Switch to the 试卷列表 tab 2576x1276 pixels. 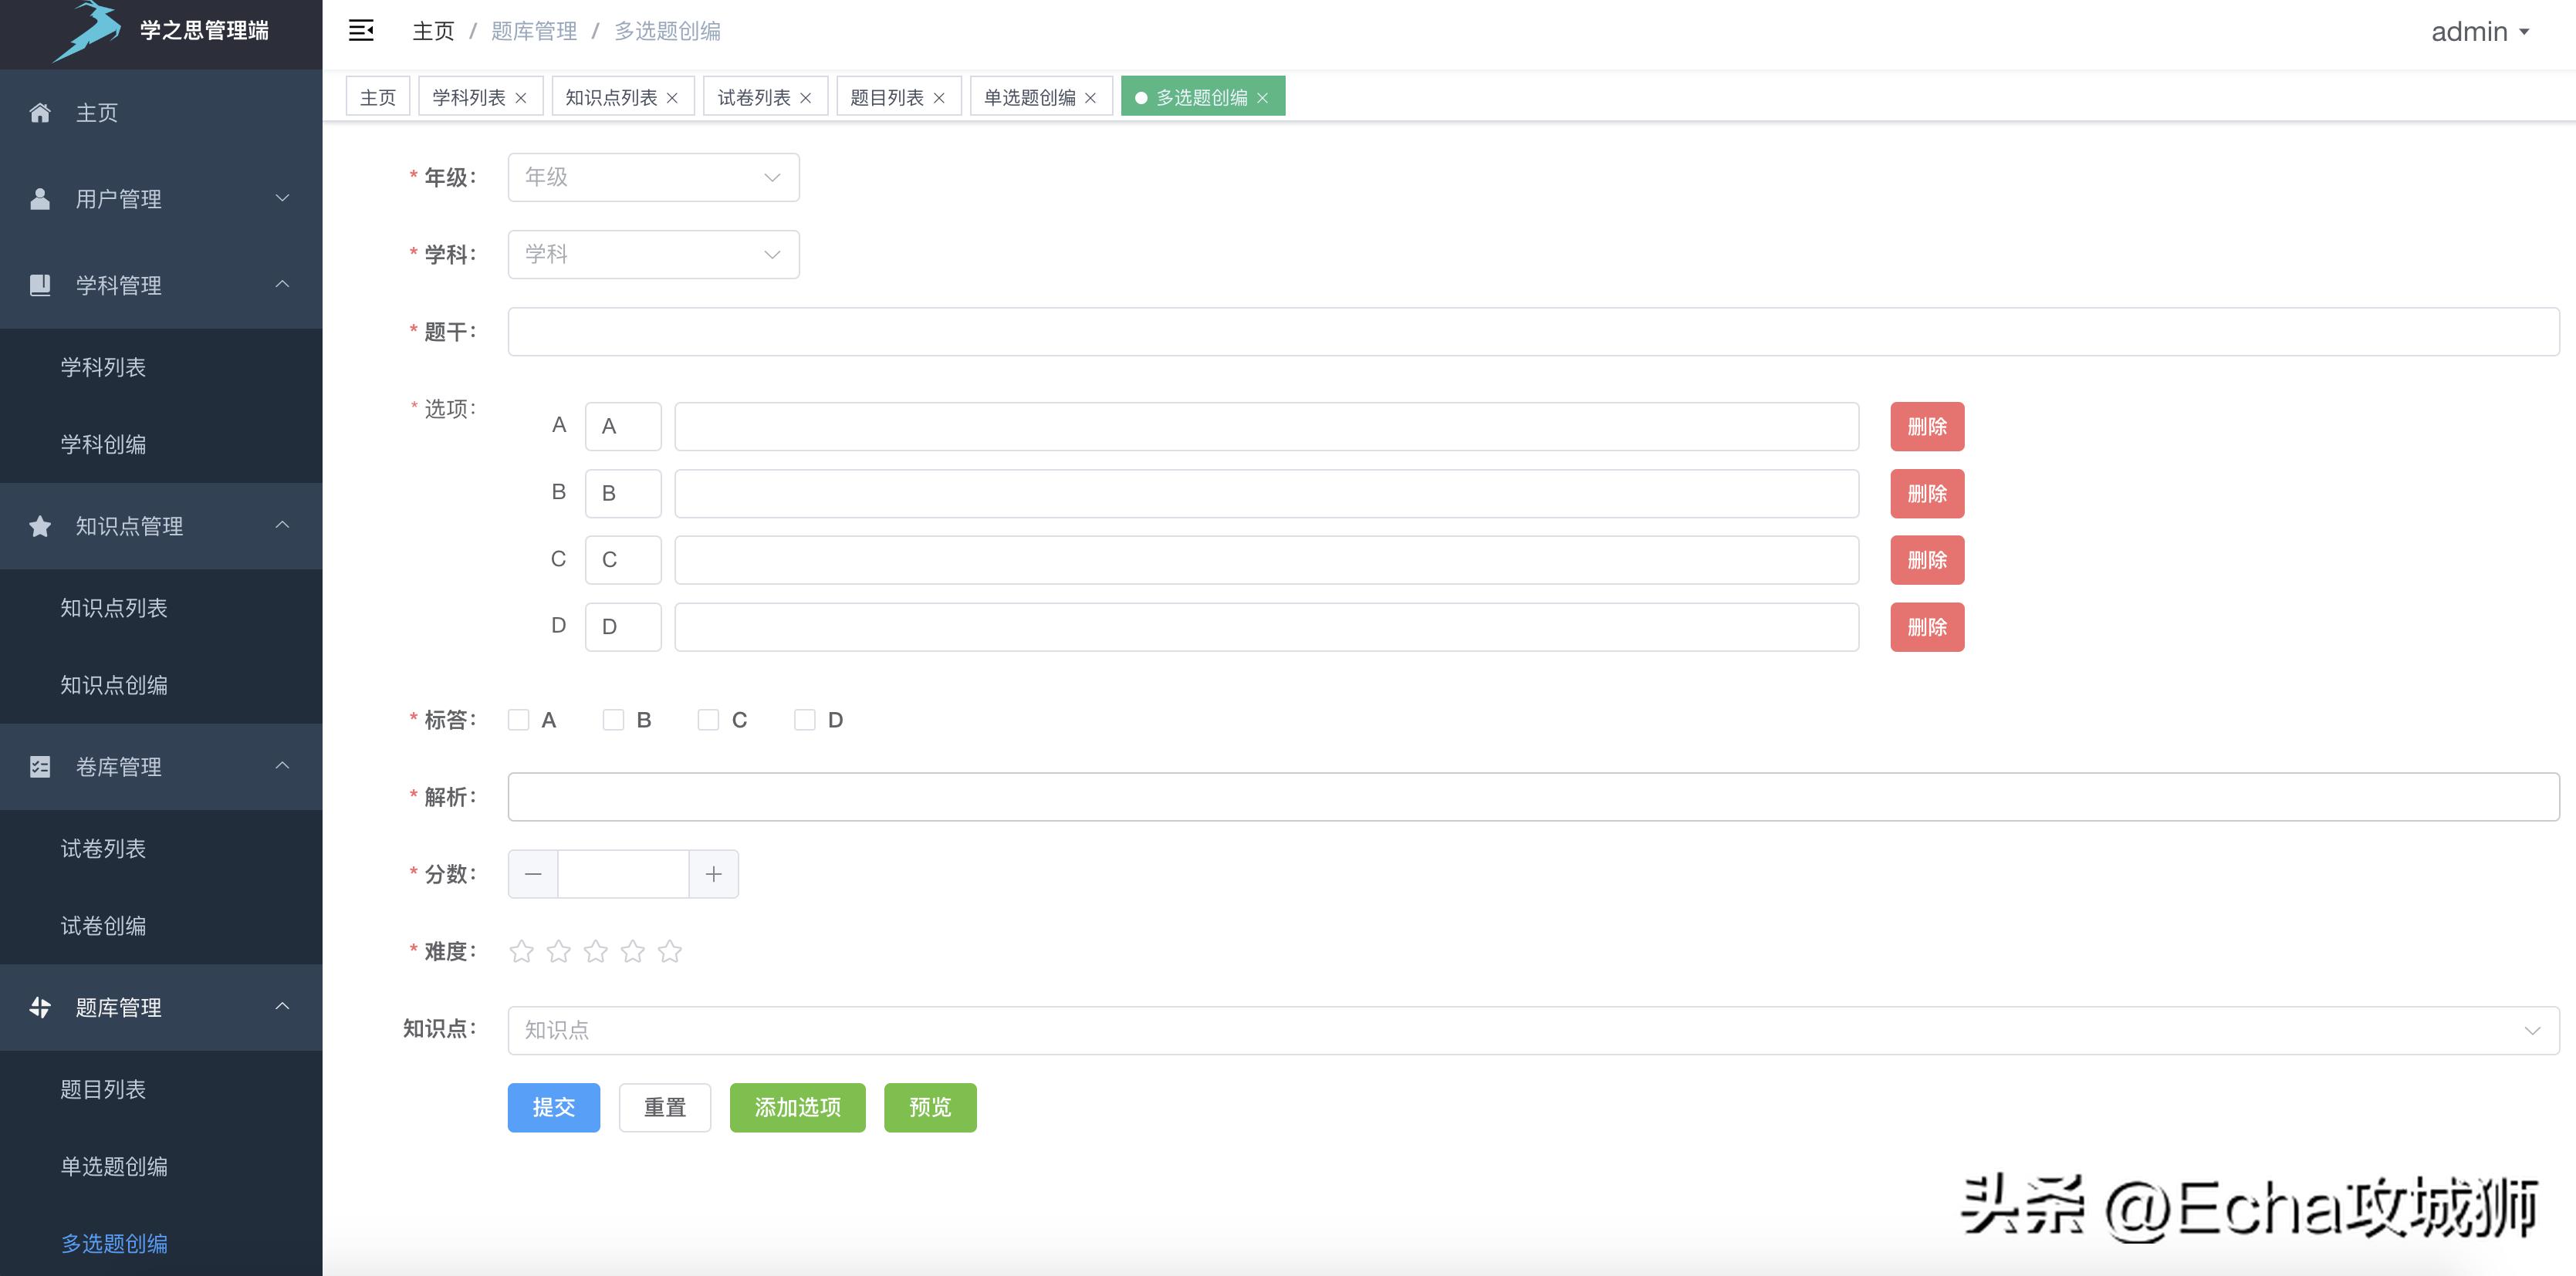(x=754, y=98)
